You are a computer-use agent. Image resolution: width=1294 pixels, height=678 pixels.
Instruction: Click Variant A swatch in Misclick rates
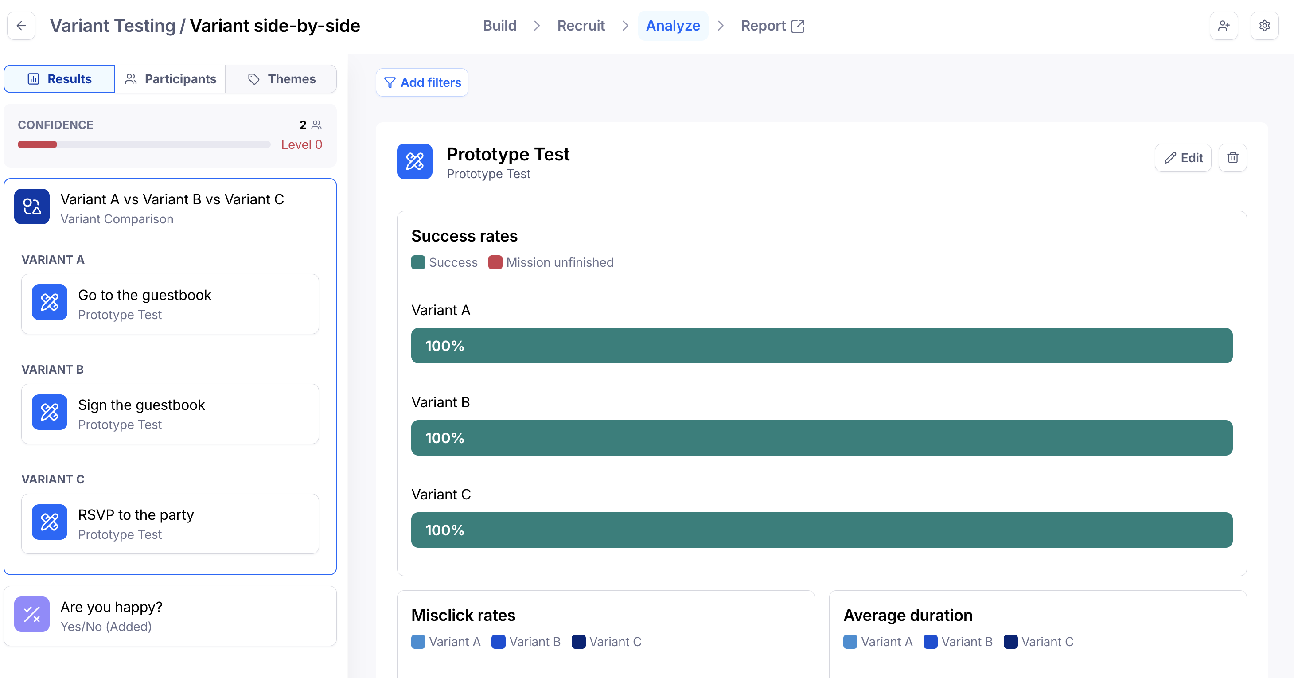[418, 642]
